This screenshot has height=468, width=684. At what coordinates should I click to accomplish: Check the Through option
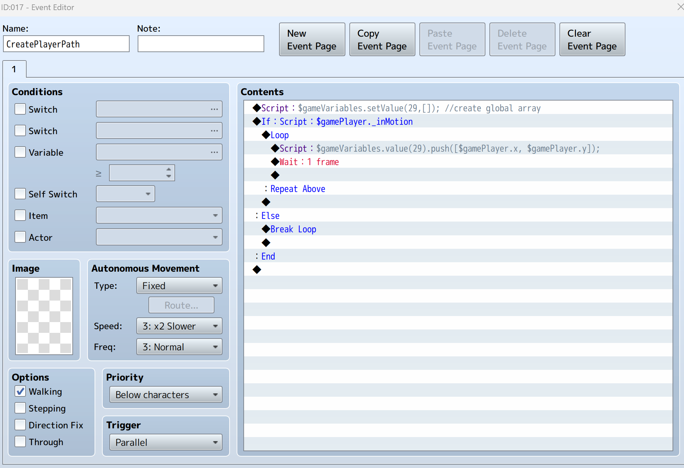coord(20,442)
